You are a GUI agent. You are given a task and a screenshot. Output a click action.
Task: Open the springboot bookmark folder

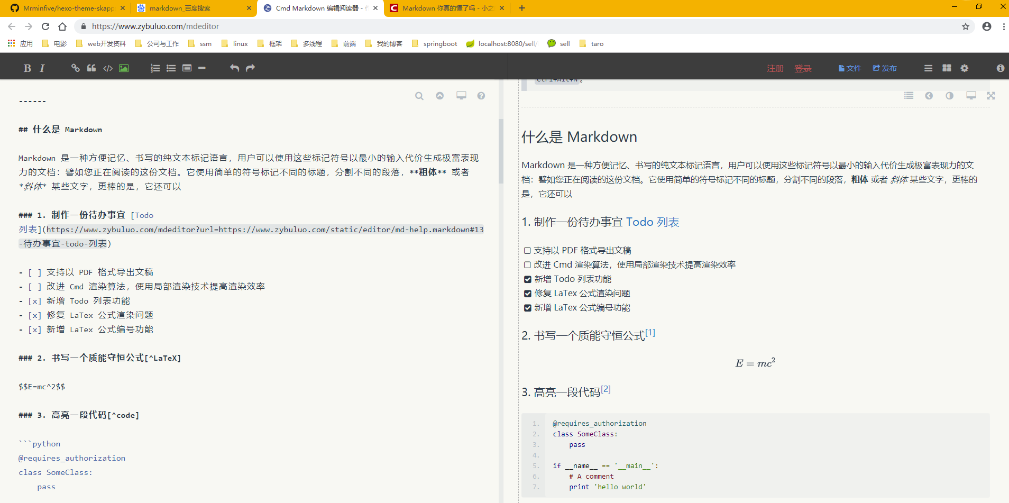pyautogui.click(x=434, y=43)
